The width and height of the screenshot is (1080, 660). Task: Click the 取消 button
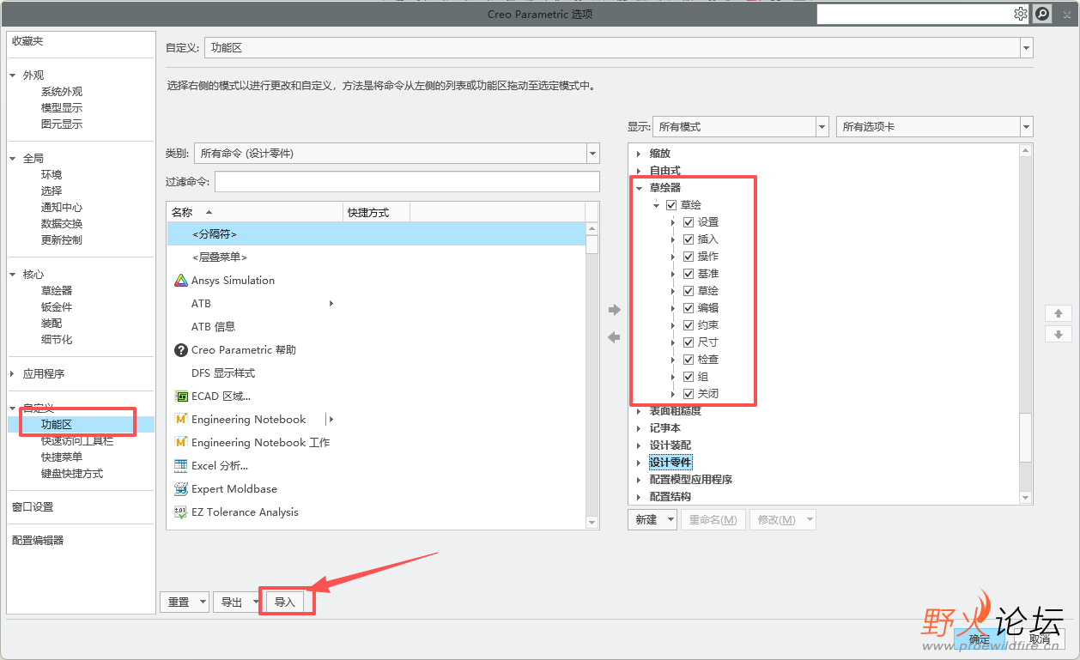[x=1040, y=639]
